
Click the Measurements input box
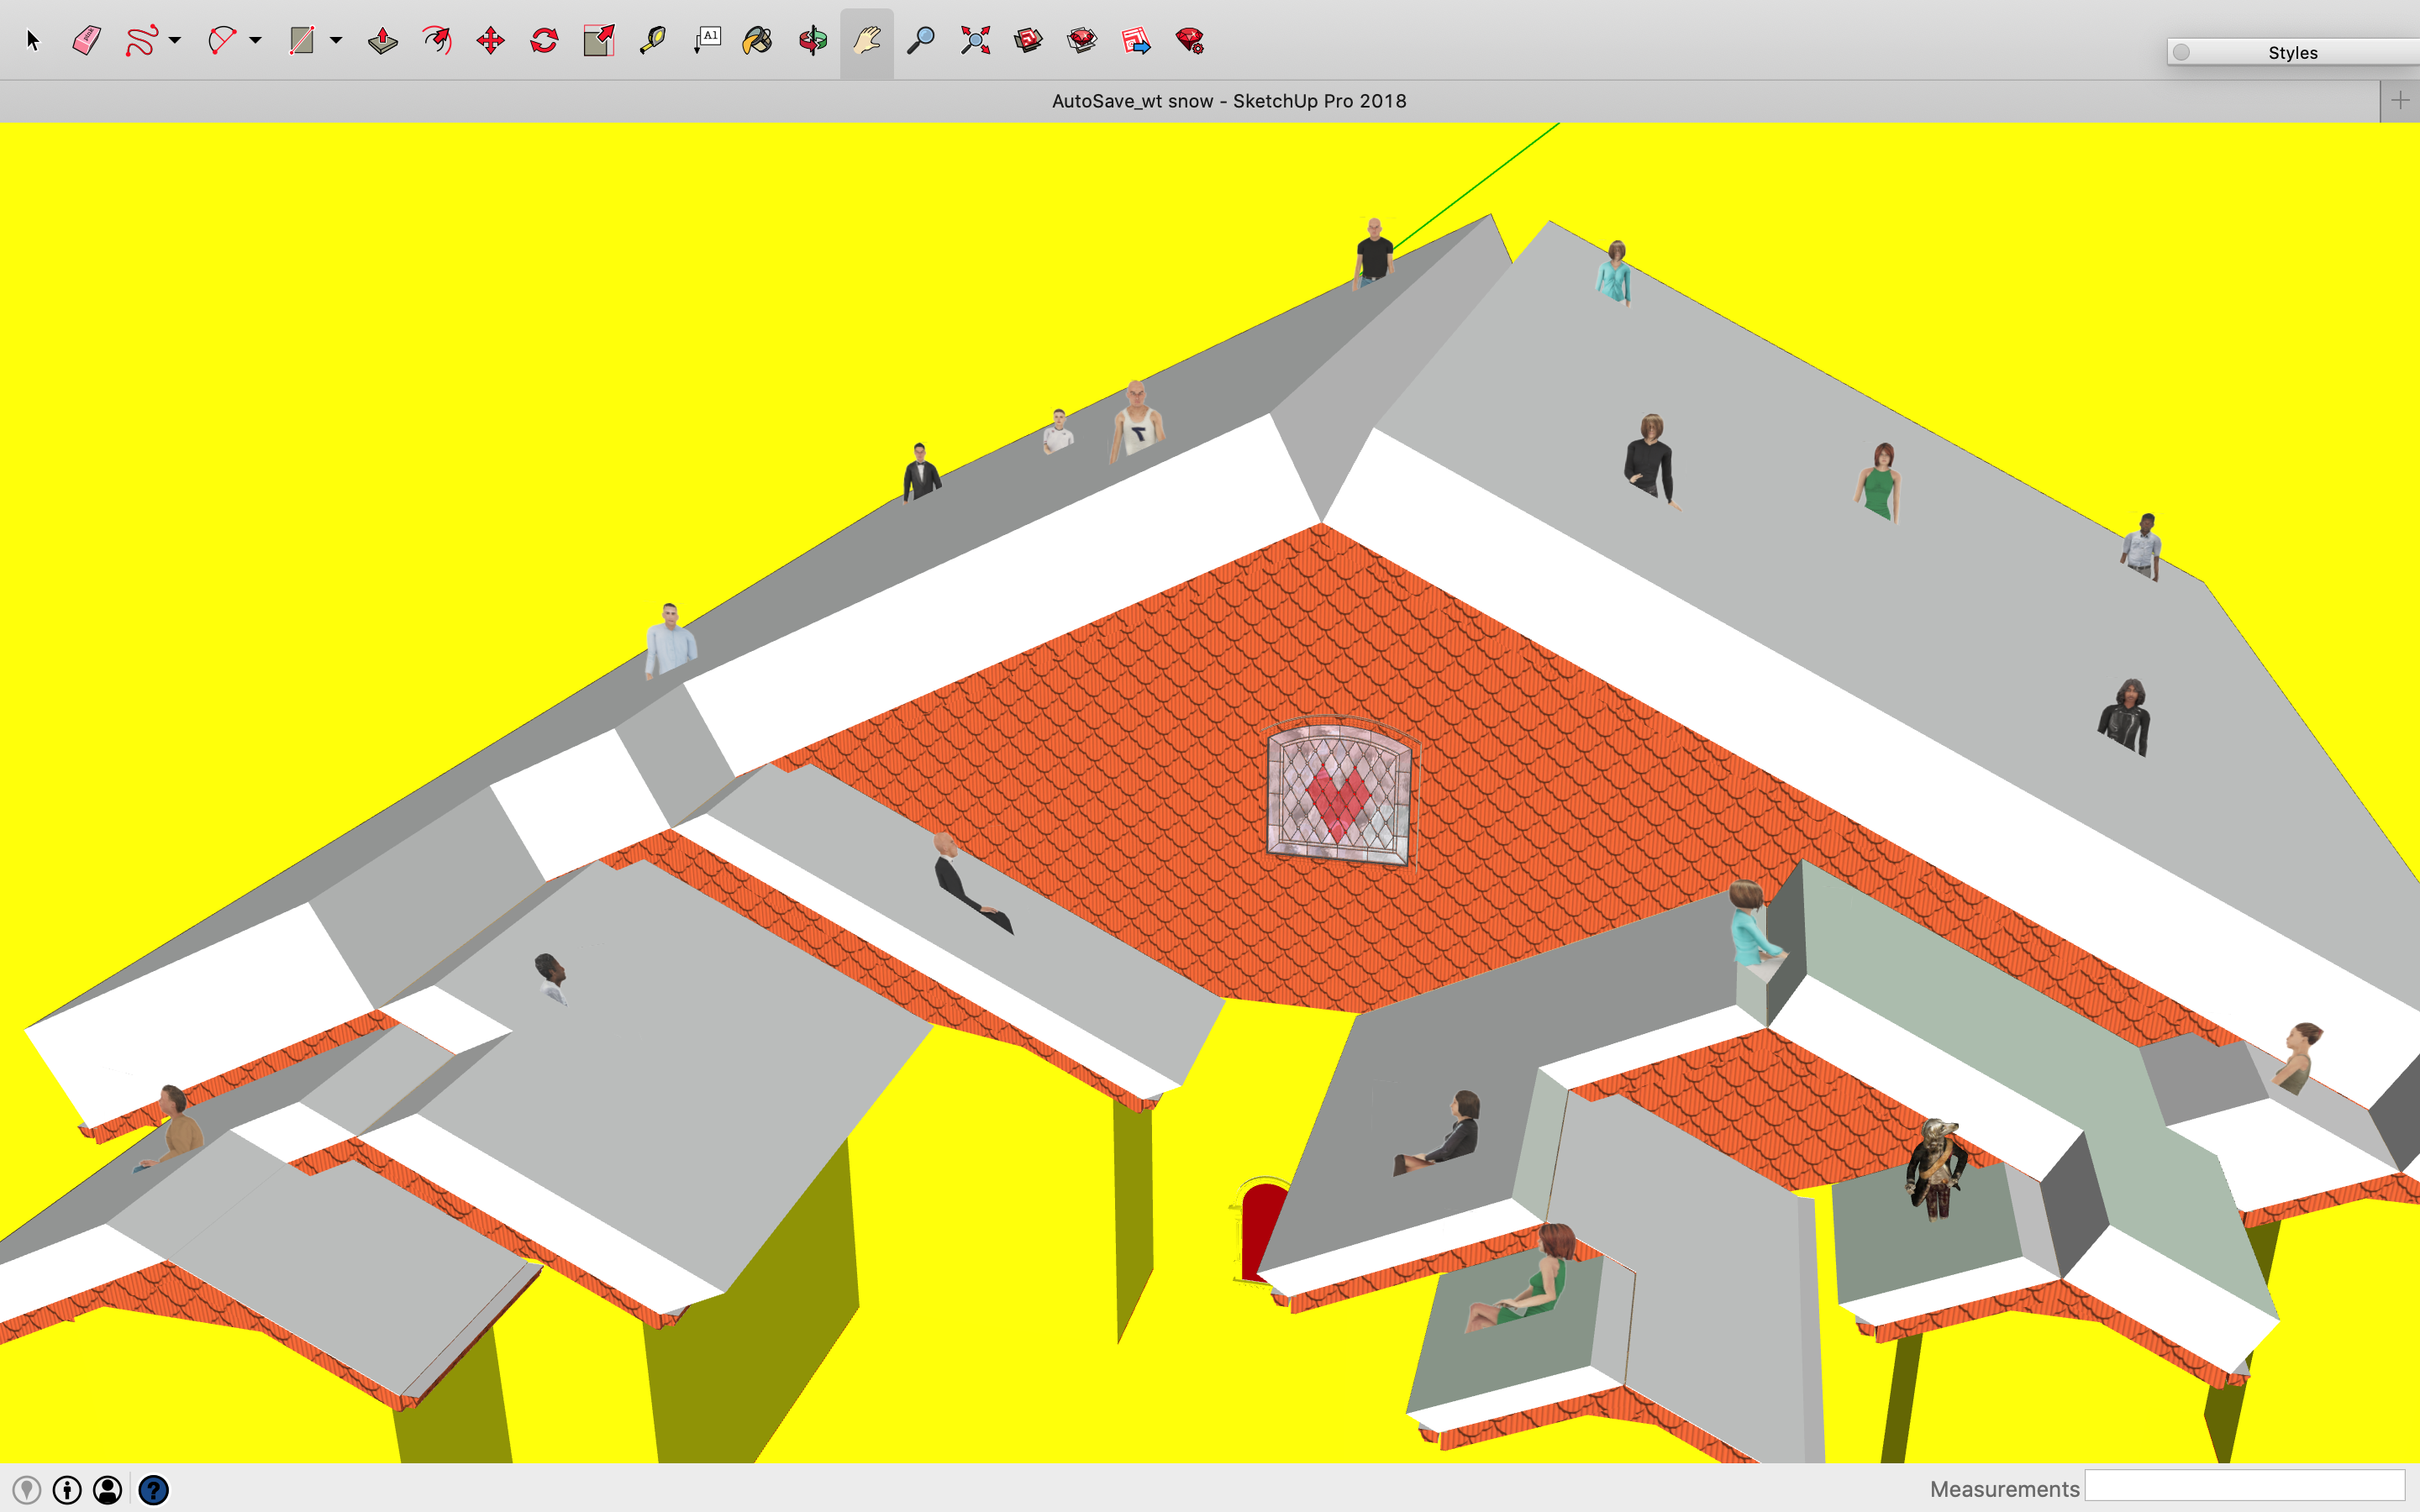[2244, 1487]
